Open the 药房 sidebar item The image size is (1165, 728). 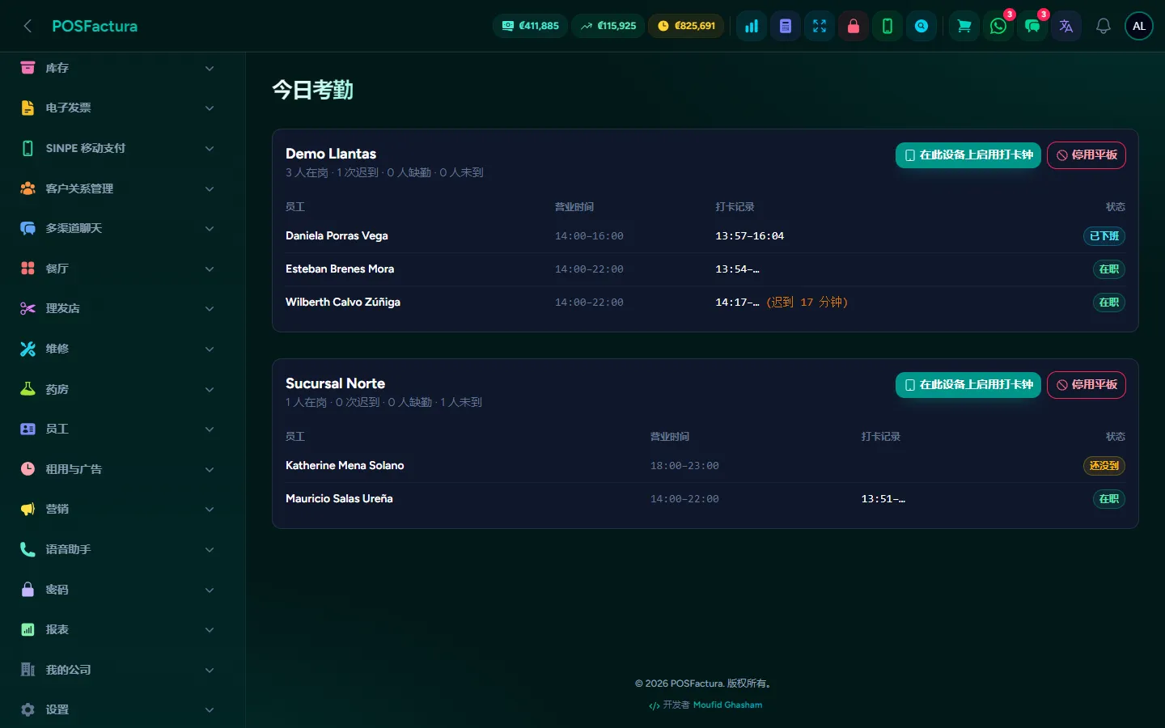point(118,389)
